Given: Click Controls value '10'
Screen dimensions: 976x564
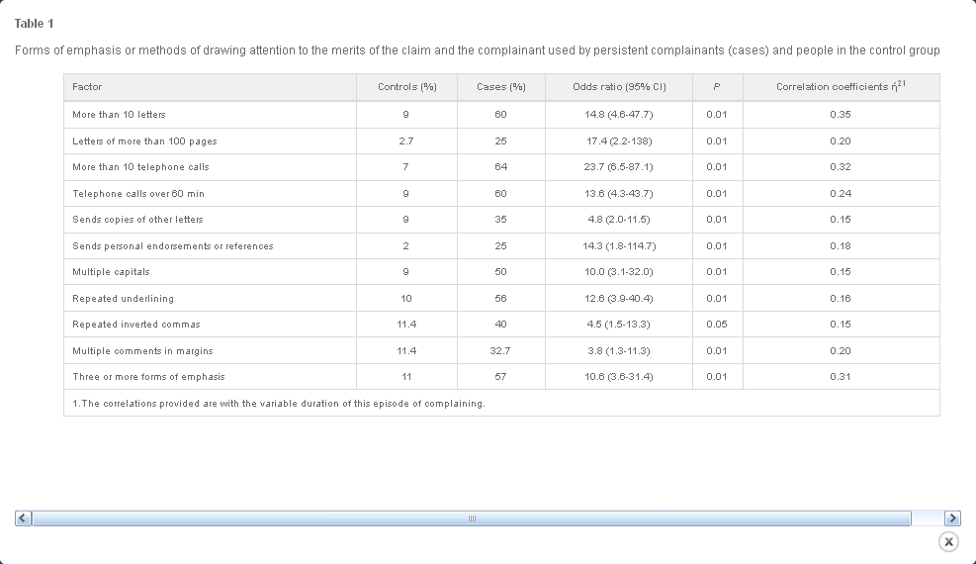Looking at the screenshot, I should [405, 298].
